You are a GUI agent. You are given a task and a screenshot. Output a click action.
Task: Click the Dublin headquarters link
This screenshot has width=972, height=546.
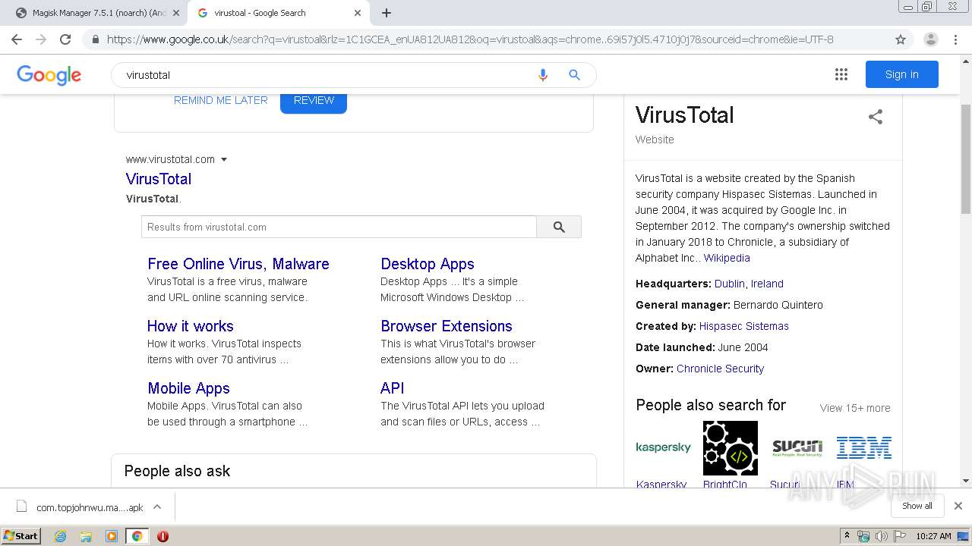click(x=730, y=284)
